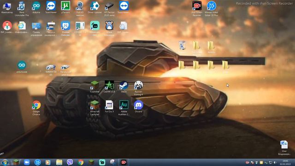Screen dimensions: 295x166
Task: Launch the TLauncher shortcut
Action: pos(94,87)
